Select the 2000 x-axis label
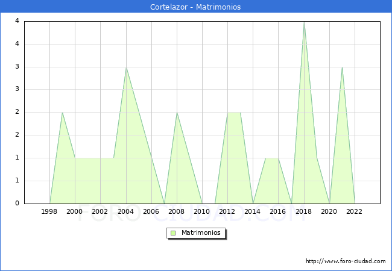Image resolution: width=392 pixels, height=271 pixels. 75,211
